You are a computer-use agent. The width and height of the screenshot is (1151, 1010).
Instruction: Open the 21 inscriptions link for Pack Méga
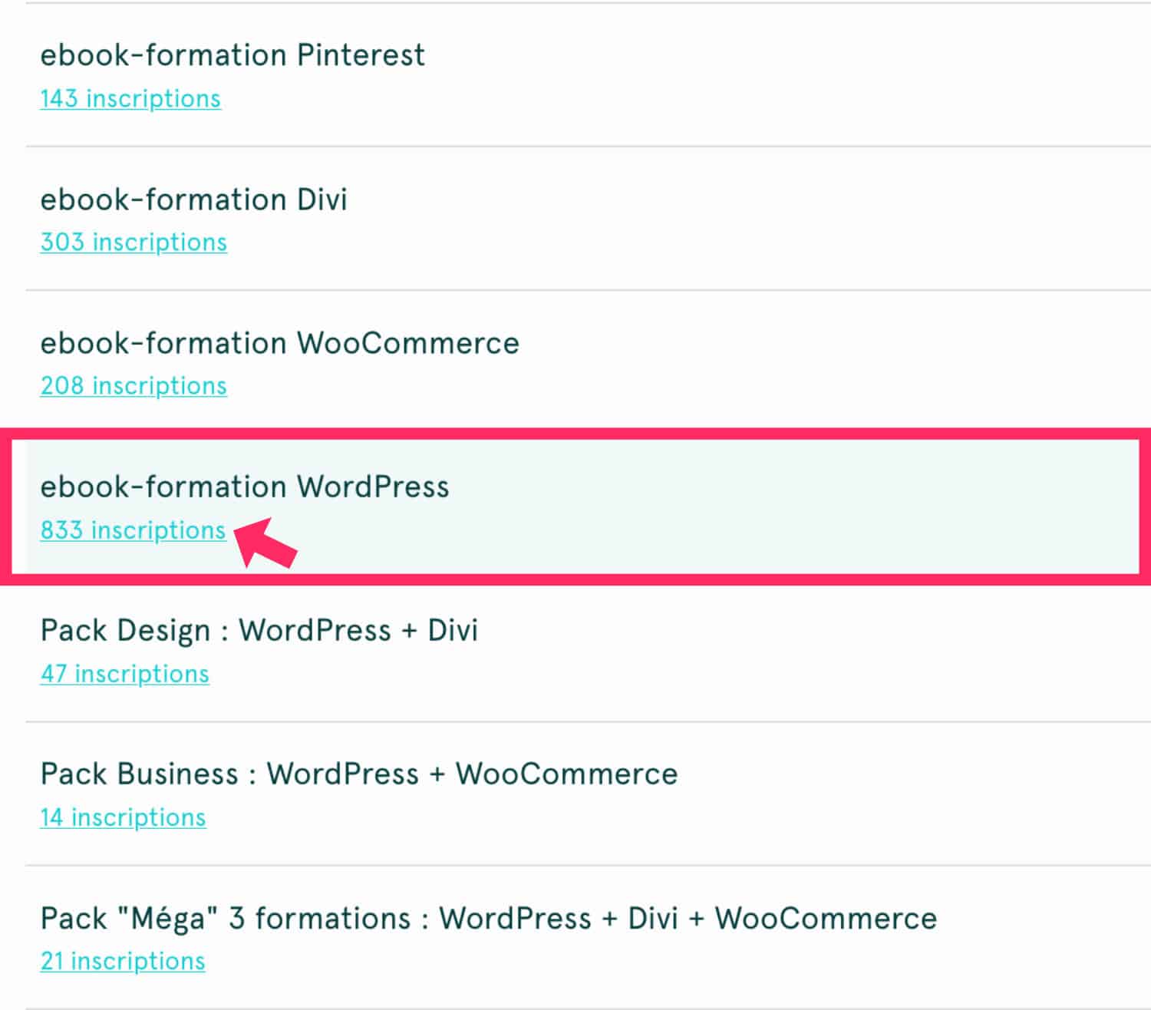(122, 960)
